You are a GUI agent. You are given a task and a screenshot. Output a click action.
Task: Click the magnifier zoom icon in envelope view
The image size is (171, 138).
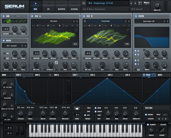(69, 93)
